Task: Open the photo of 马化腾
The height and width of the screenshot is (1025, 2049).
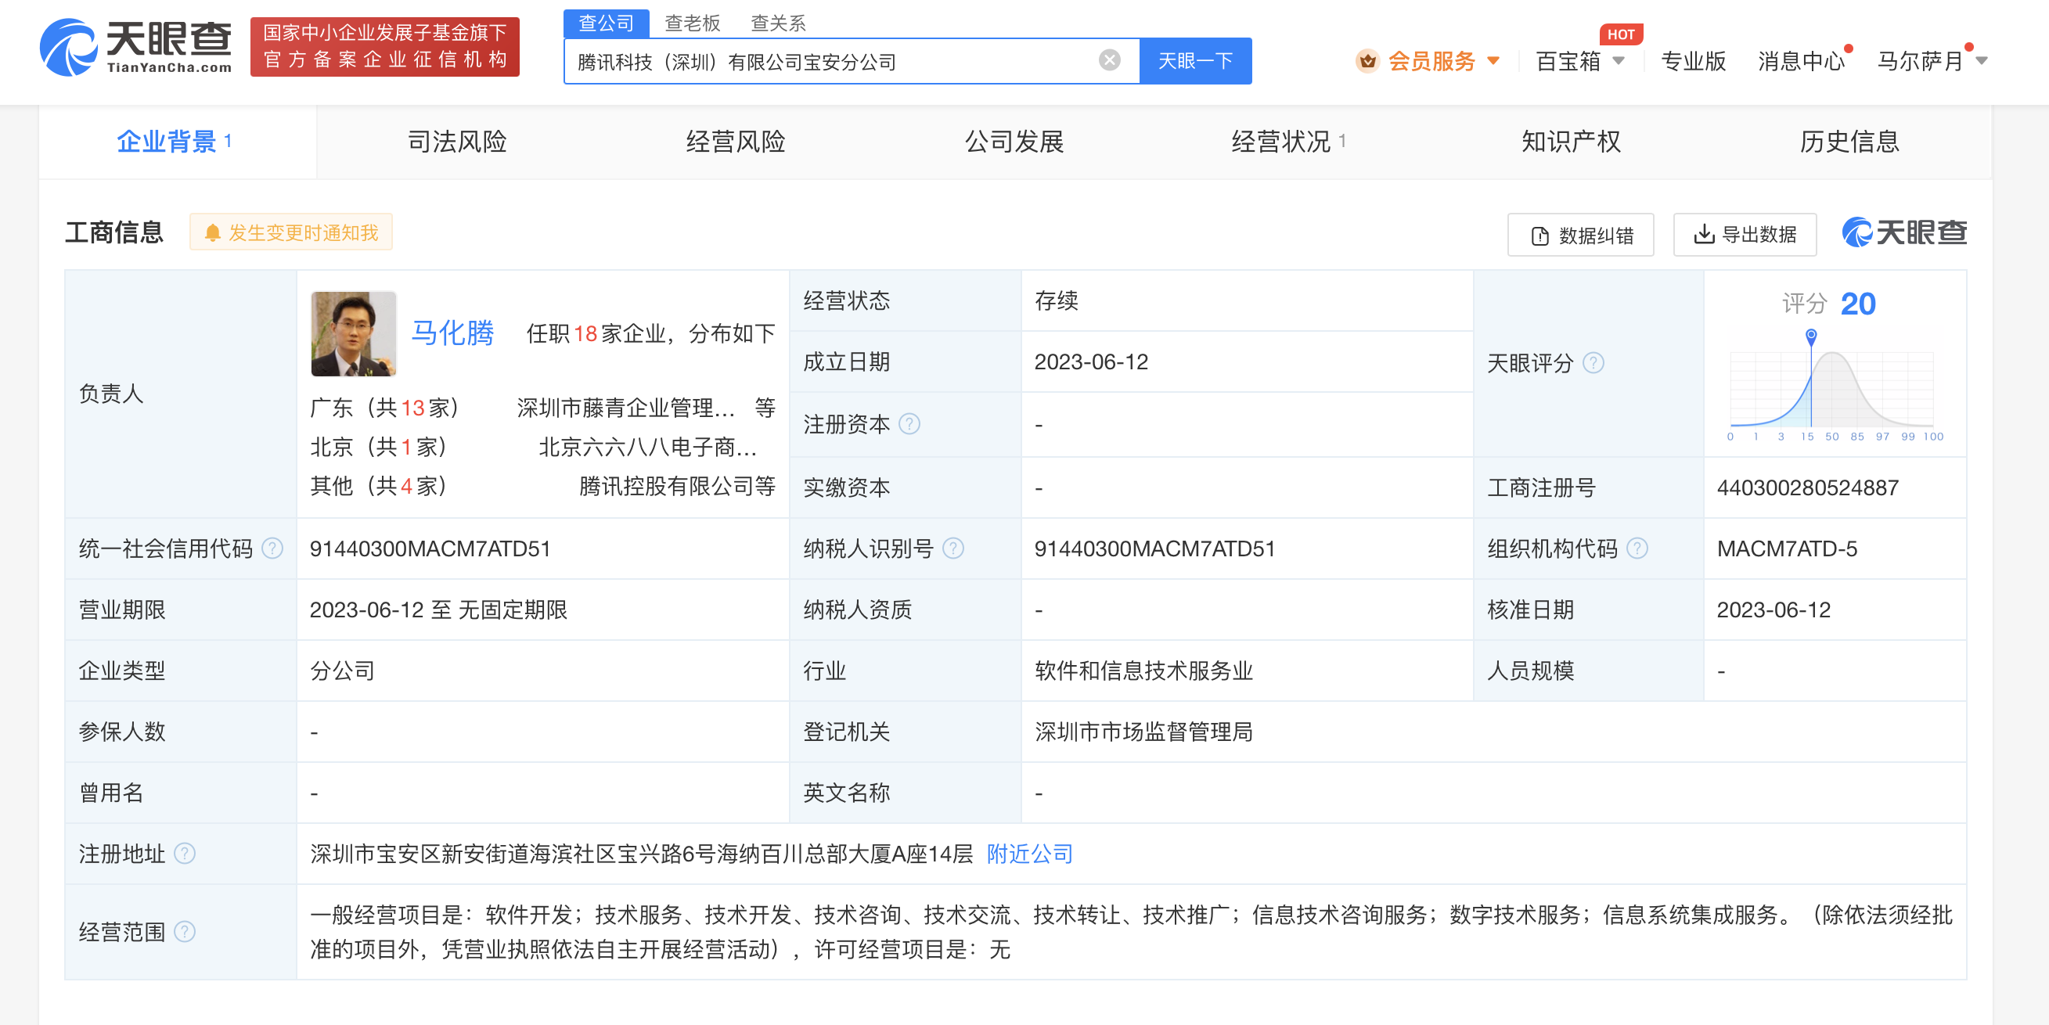Action: [x=353, y=333]
